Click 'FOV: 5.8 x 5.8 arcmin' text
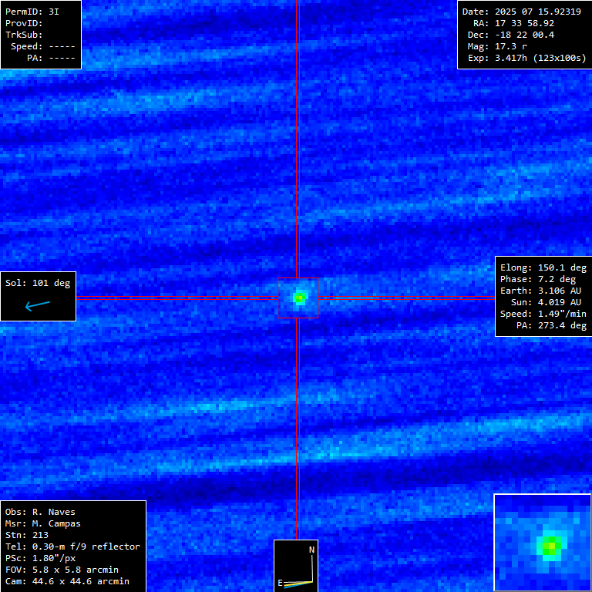Screen dimensions: 592x592 click(x=62, y=570)
